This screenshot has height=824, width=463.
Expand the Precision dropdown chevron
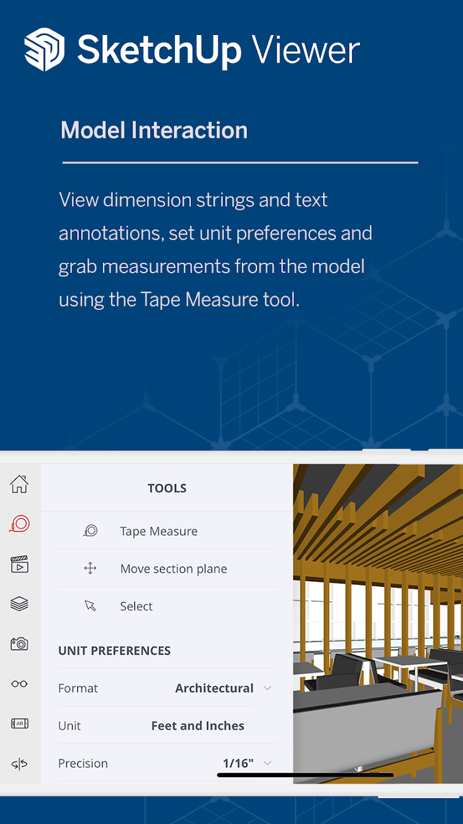pyautogui.click(x=267, y=763)
